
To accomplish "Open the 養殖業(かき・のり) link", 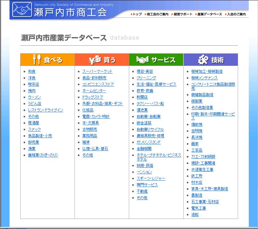I will (x=43, y=155).
